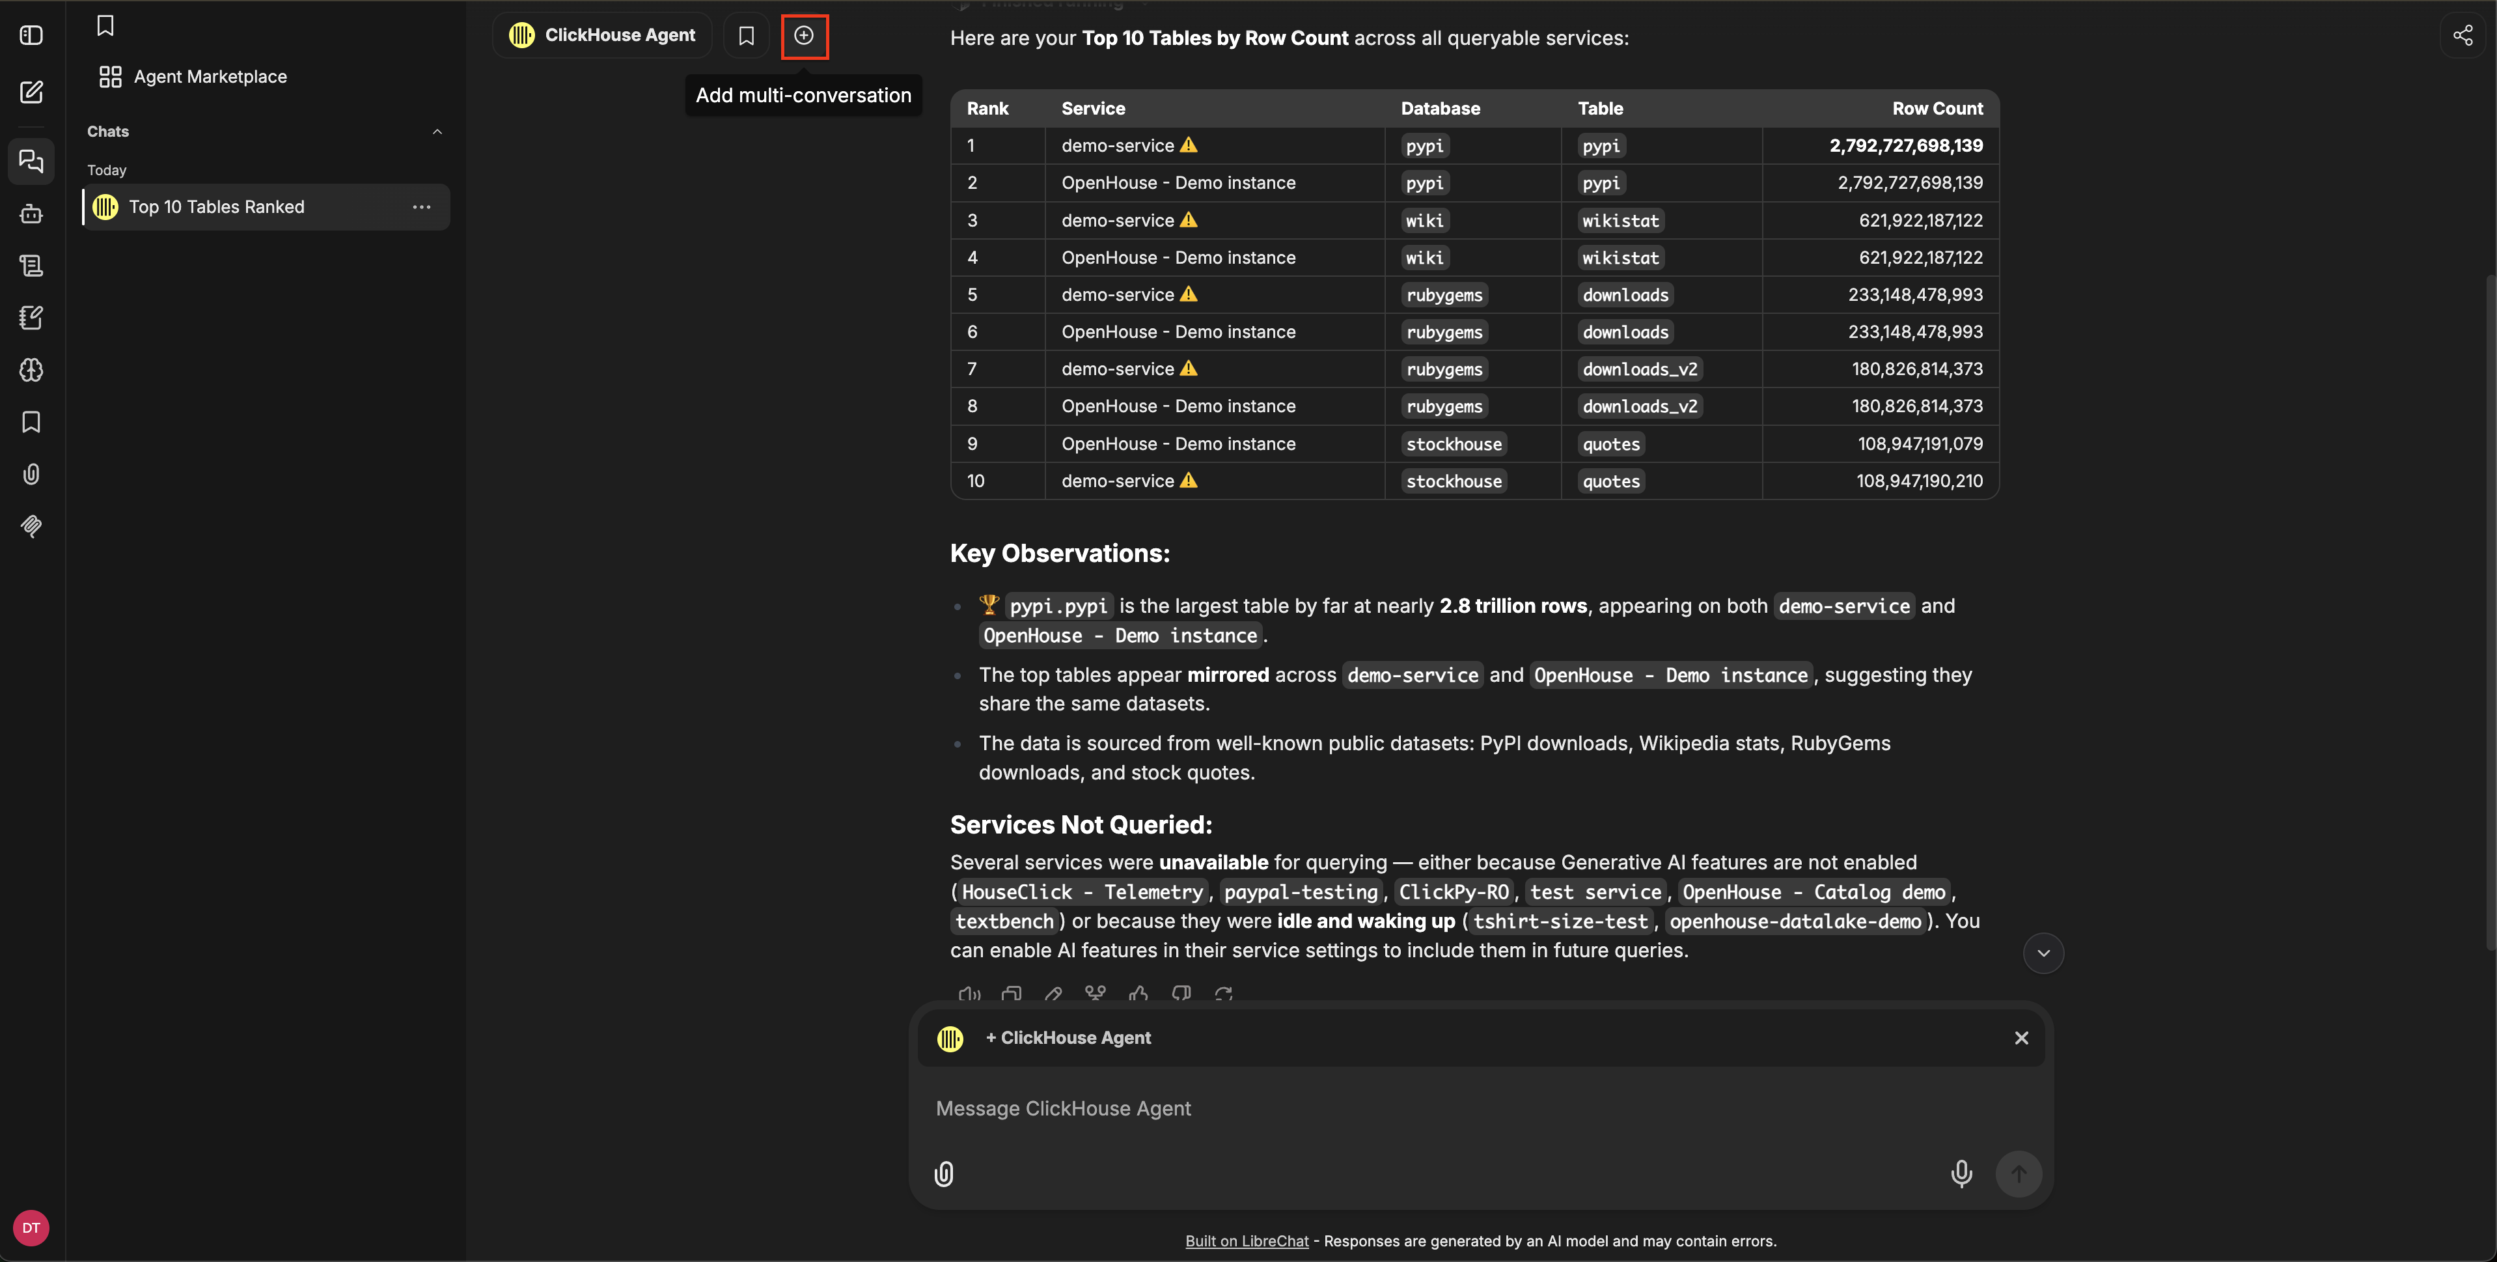Viewport: 2497px width, 1262px height.
Task: Click 'downloads_v2' tag in rank 7 row
Action: click(x=1640, y=370)
